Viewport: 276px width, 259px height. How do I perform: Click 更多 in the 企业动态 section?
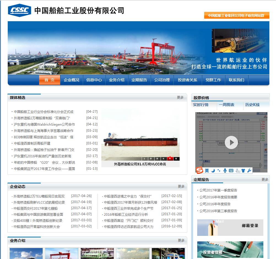tap(181, 186)
